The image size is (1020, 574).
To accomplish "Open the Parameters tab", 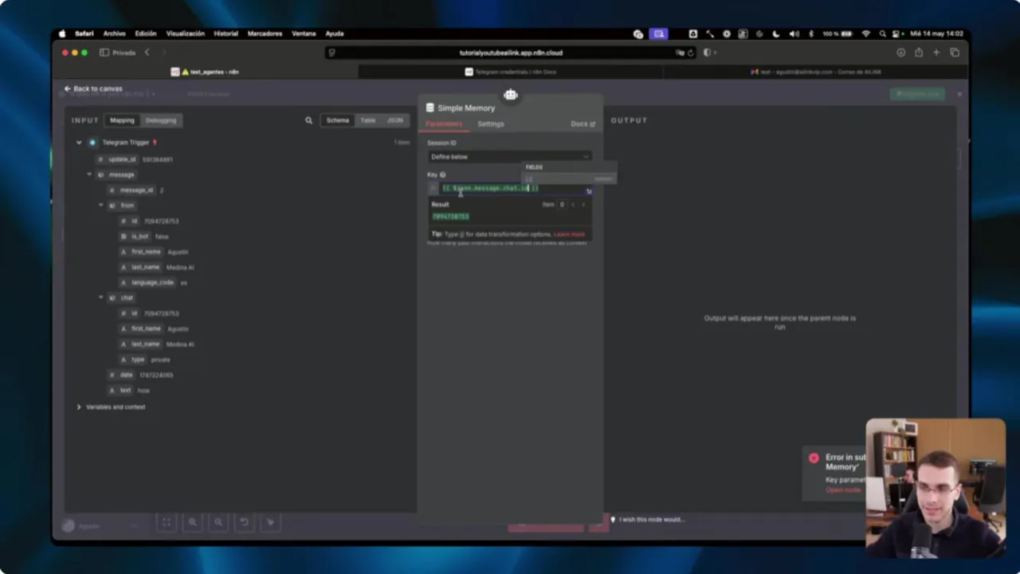I will click(x=444, y=124).
